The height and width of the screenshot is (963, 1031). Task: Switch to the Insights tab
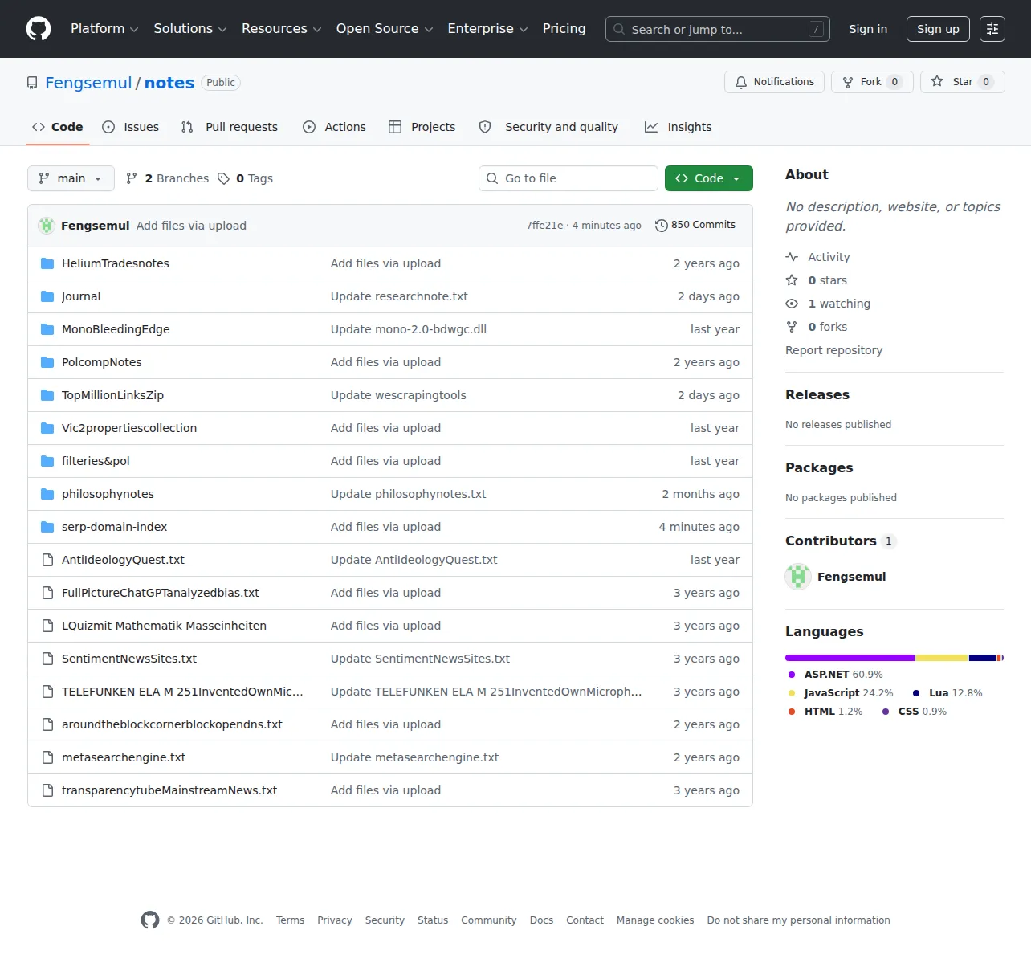[x=679, y=127]
